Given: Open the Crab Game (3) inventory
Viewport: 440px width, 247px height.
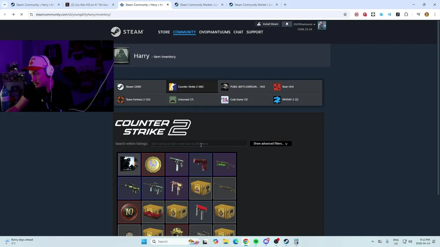Looking at the screenshot, I should [x=244, y=99].
